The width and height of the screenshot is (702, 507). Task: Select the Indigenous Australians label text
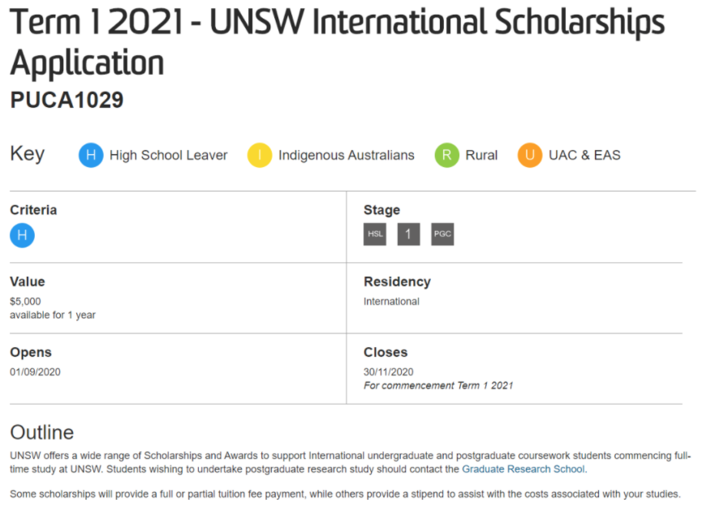point(346,155)
